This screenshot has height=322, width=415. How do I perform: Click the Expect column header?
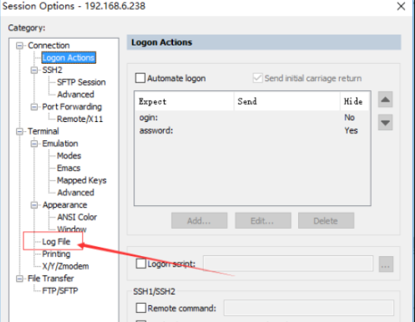184,102
